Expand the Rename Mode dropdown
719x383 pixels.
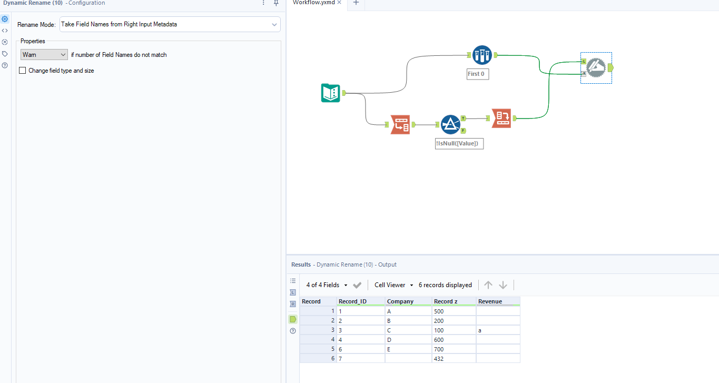point(170,24)
